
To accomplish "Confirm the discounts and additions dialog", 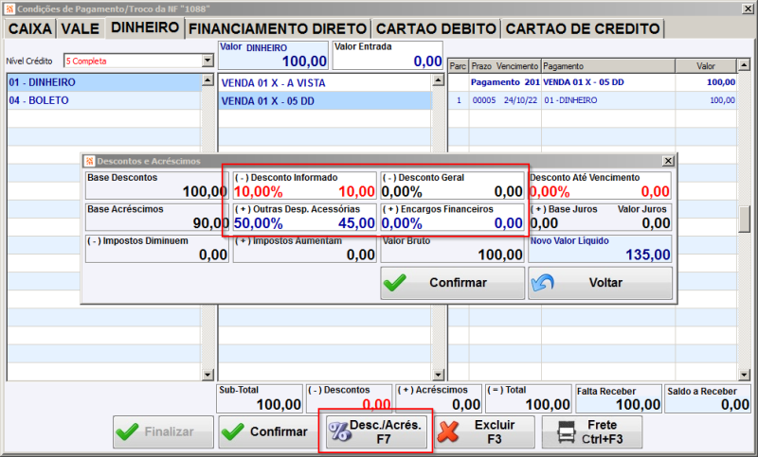I will [452, 283].
